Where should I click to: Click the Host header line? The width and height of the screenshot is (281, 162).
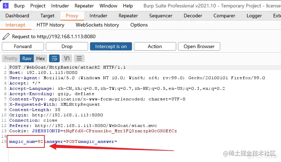click(43, 73)
